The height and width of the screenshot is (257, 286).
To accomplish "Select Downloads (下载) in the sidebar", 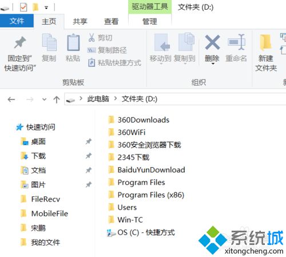I will coord(33,156).
